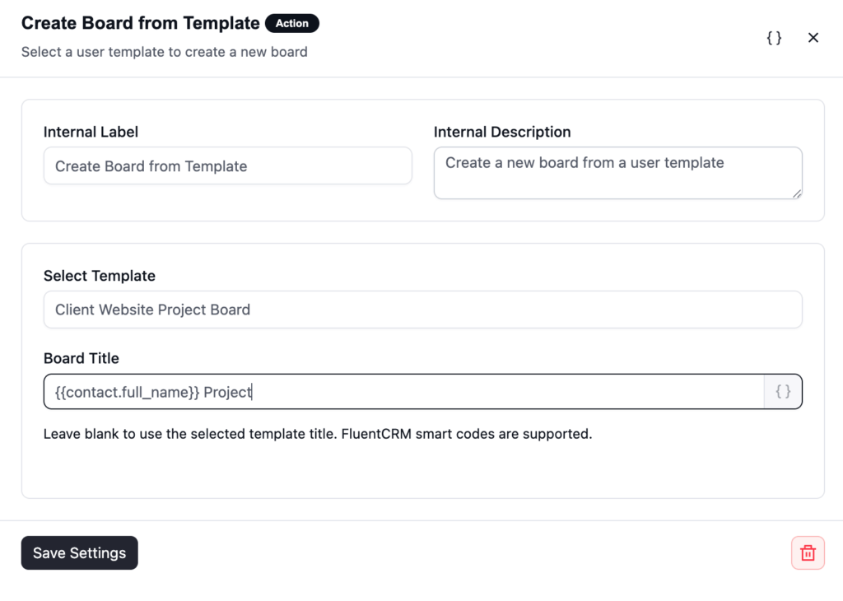Click the Client Website Project Board value

[x=152, y=310]
